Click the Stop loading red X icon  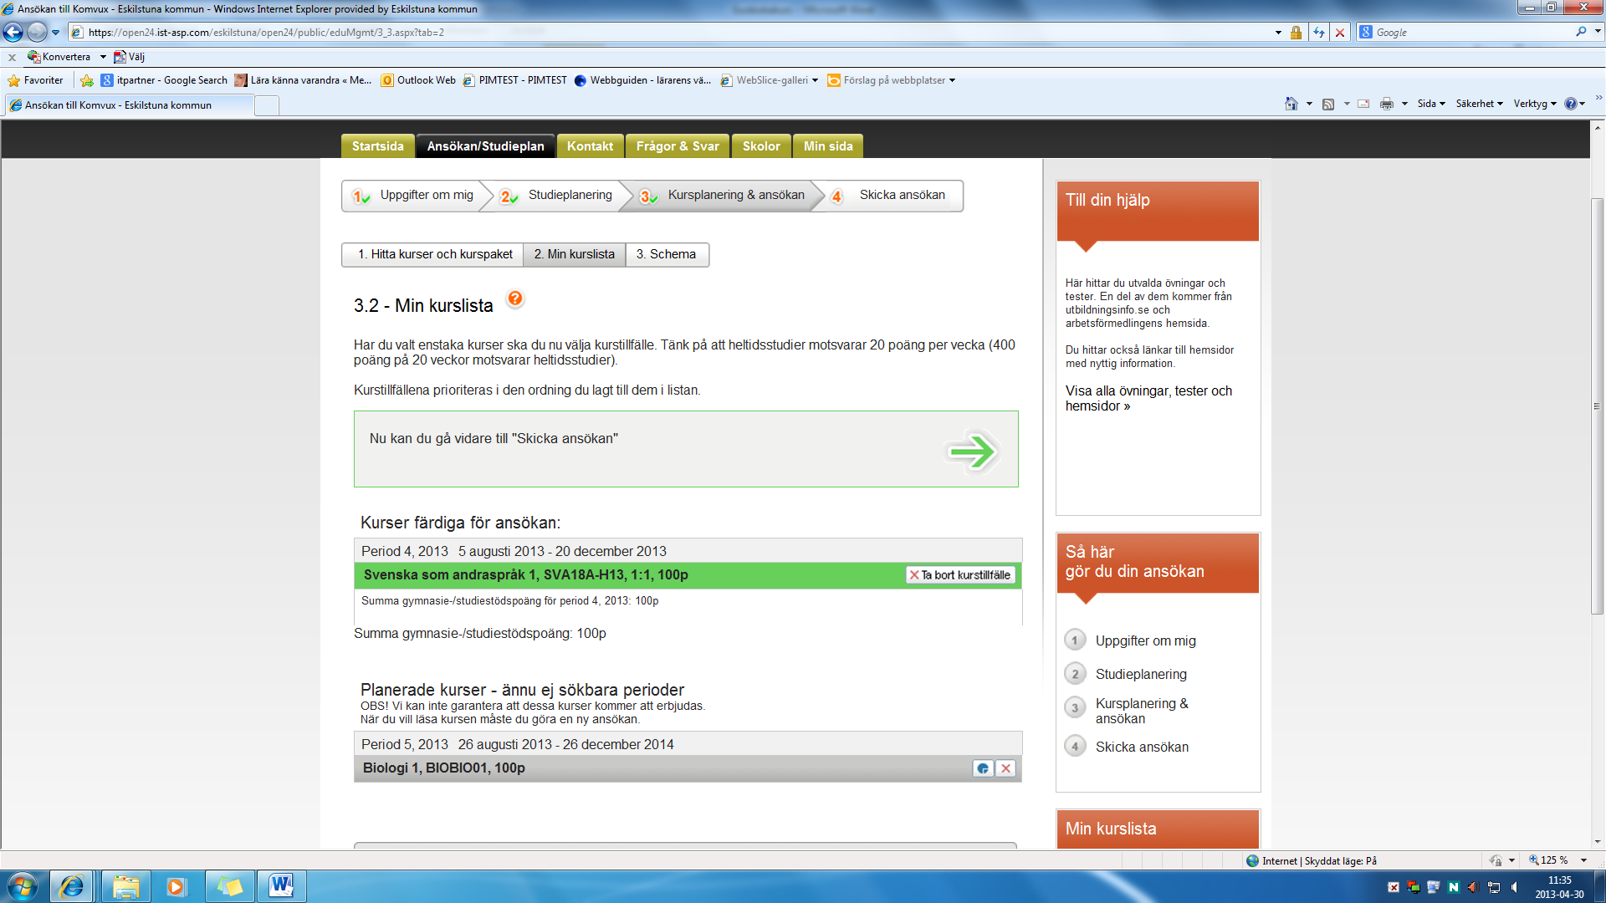[x=1340, y=33]
